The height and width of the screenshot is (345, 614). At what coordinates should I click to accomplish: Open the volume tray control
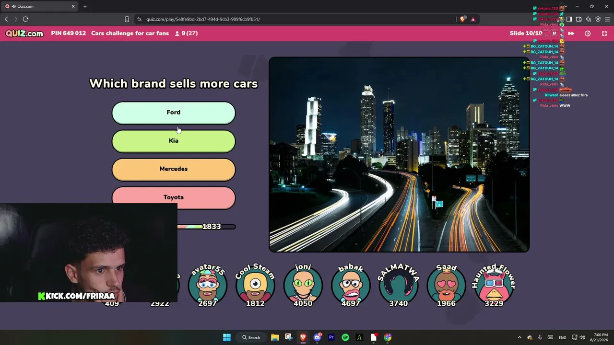tap(582, 337)
